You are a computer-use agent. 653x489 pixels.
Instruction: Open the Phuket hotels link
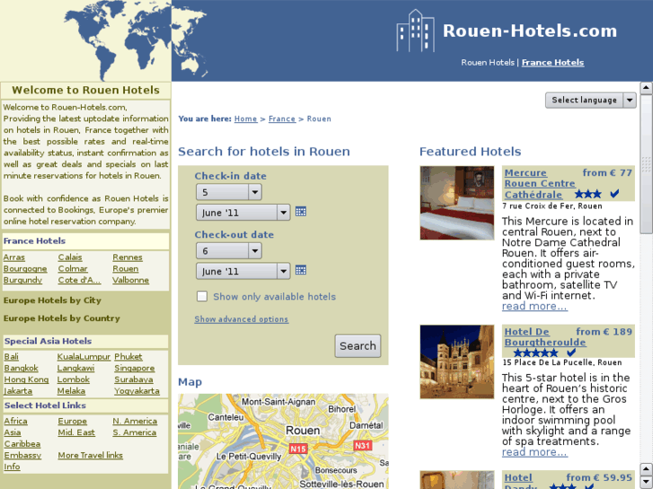coord(128,357)
